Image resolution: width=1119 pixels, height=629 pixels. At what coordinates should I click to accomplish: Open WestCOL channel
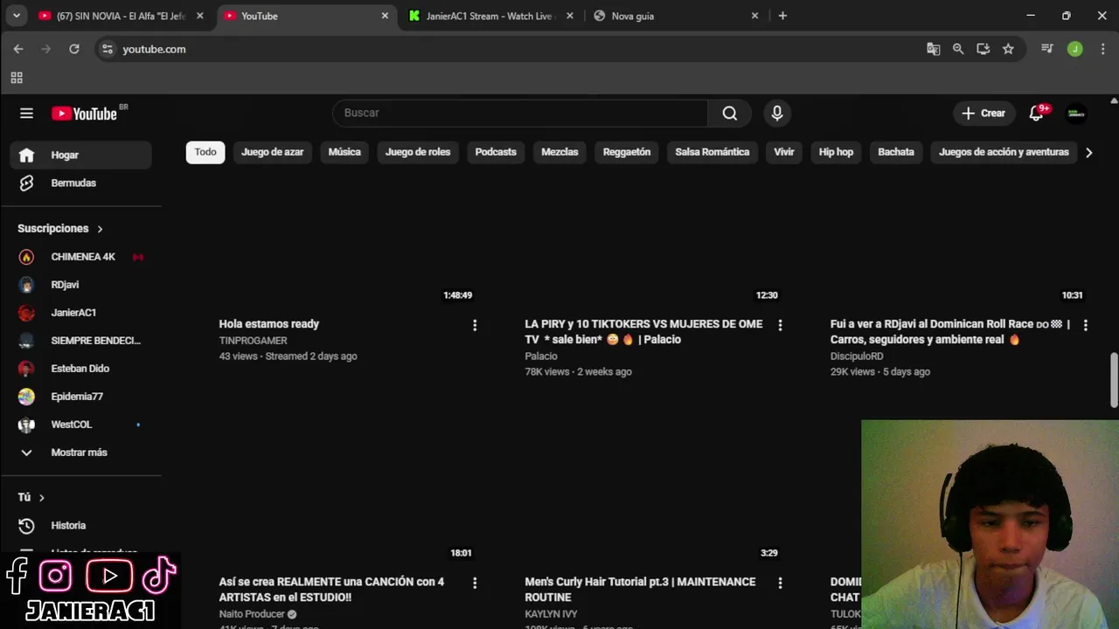click(80, 425)
